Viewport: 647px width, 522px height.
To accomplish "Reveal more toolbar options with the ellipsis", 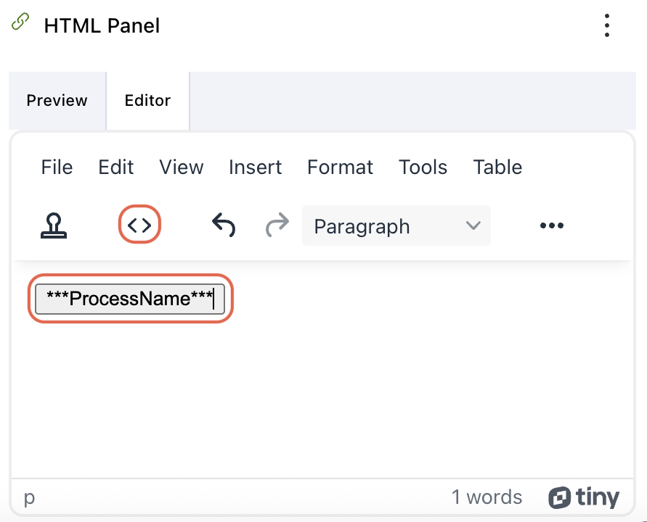I will point(552,226).
